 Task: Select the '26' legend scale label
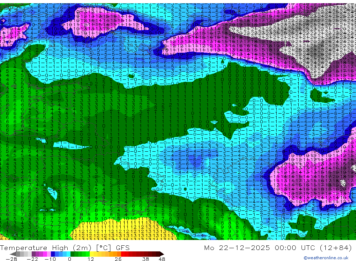118,259
